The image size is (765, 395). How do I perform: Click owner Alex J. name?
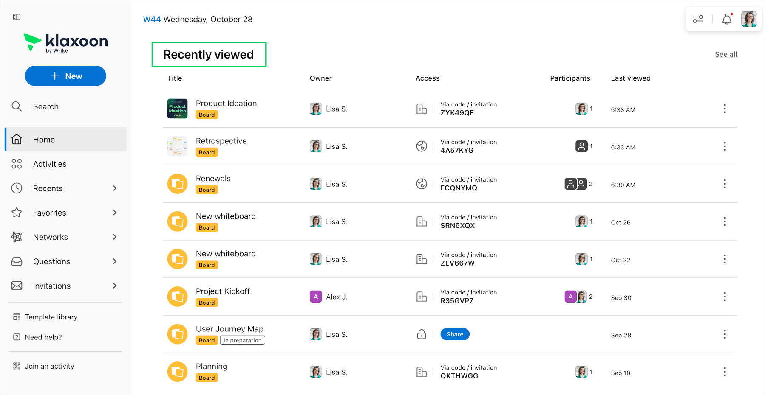coord(337,297)
